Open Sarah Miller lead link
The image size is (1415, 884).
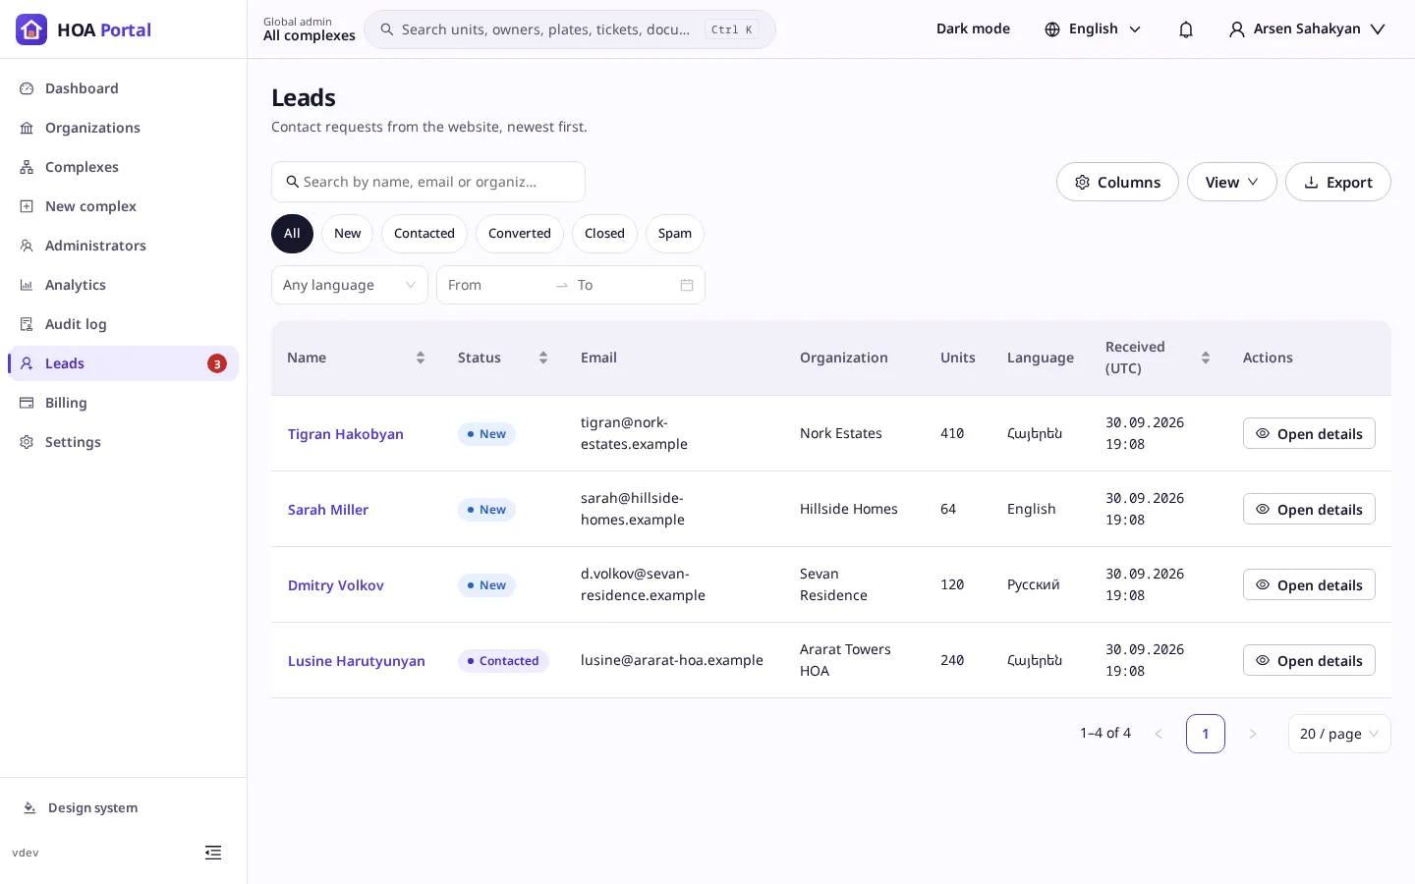tap(328, 510)
